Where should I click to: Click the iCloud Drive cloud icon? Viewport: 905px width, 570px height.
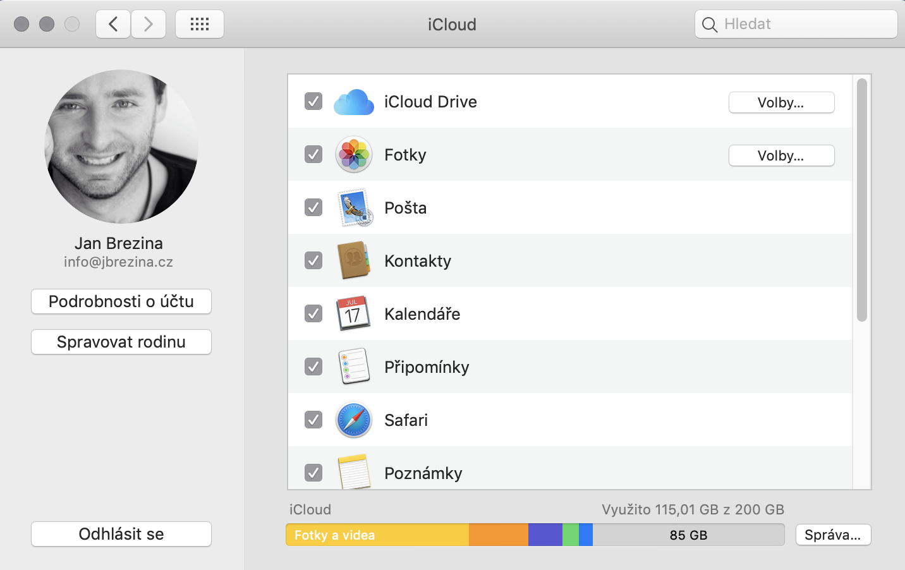point(353,102)
